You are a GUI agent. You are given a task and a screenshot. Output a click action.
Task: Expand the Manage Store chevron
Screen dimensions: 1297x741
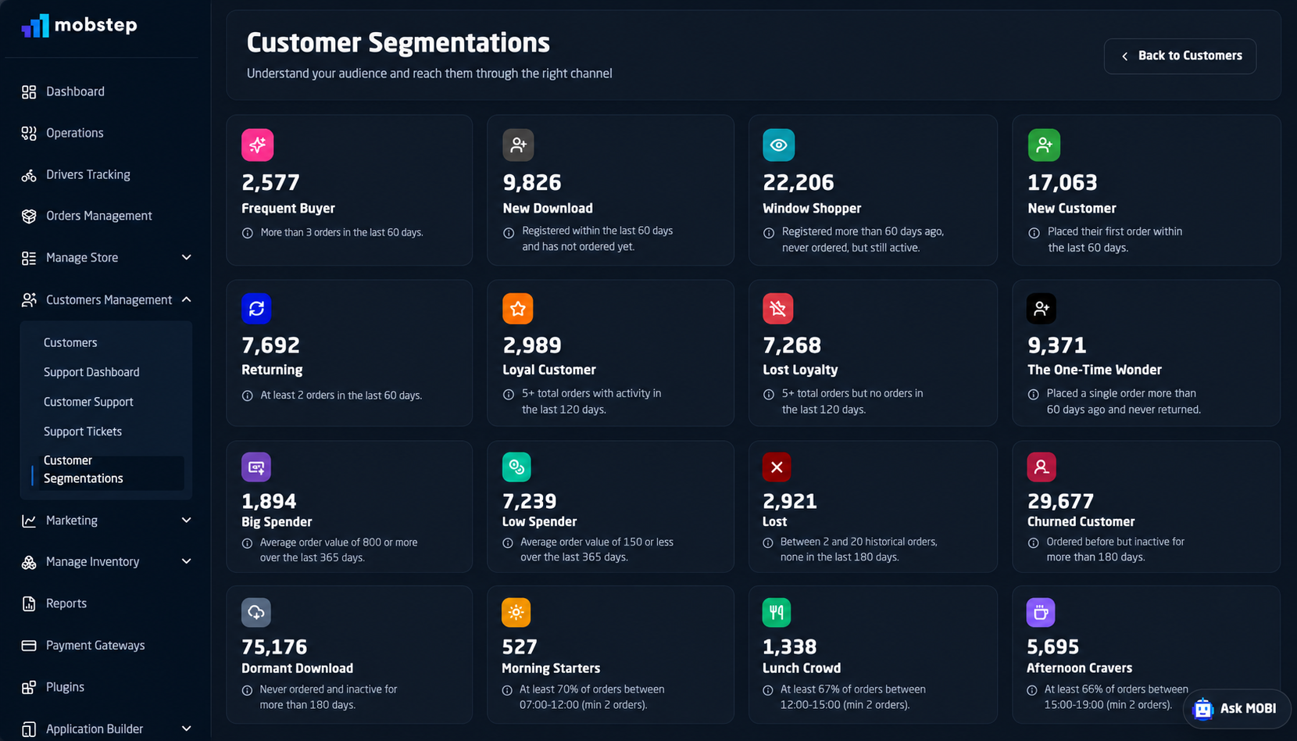click(x=186, y=257)
